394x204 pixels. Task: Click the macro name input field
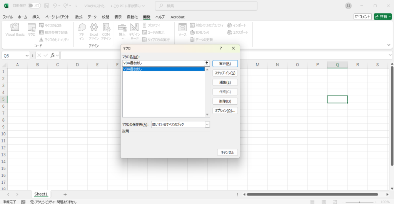[163, 63]
